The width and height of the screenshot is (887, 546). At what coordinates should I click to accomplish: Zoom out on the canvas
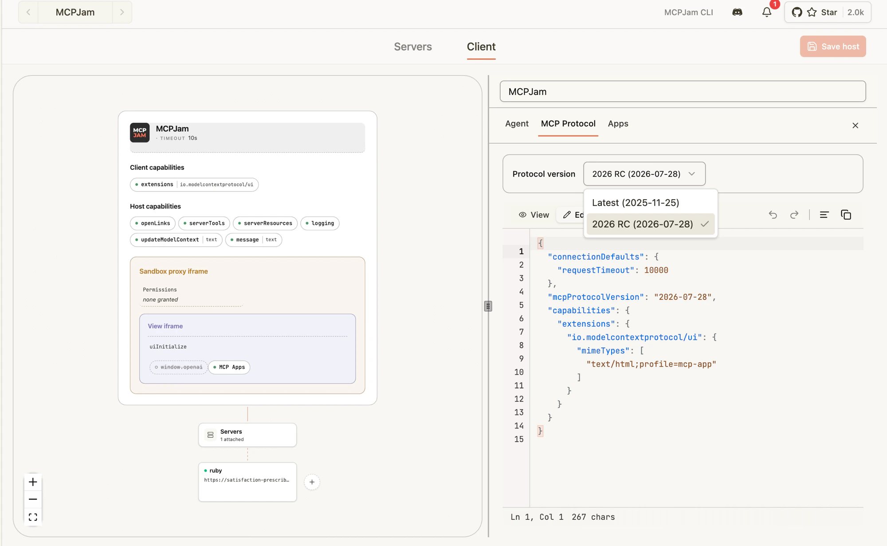(33, 499)
